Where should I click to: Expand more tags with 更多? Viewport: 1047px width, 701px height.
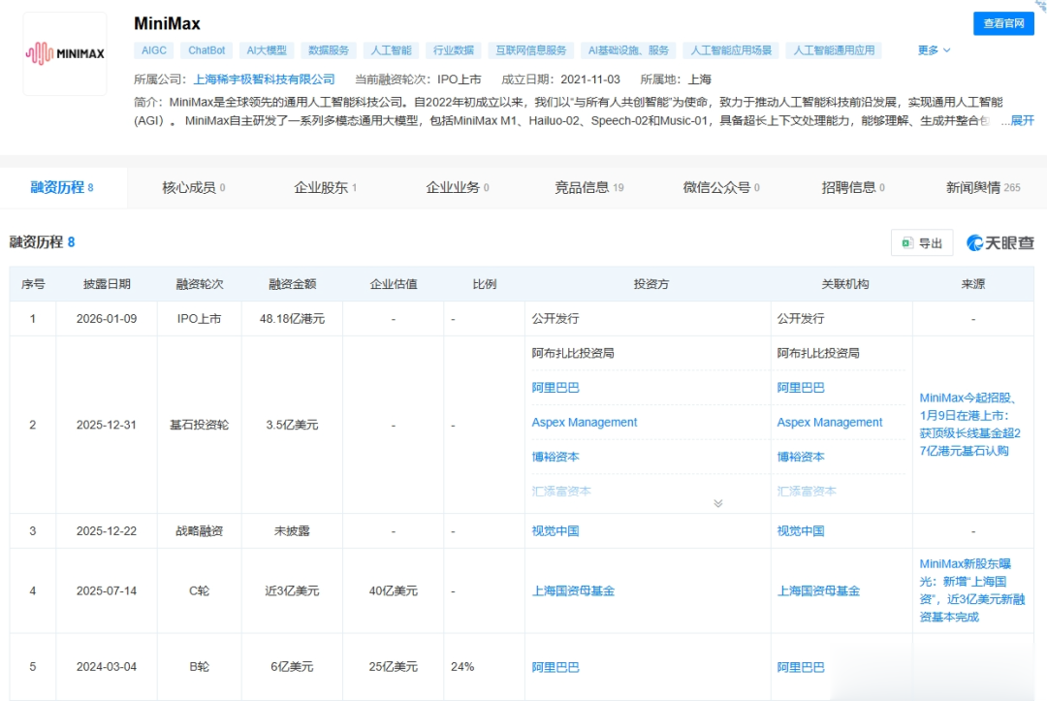click(x=934, y=50)
